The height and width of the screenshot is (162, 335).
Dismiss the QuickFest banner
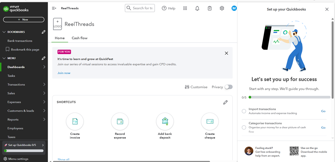click(x=226, y=53)
